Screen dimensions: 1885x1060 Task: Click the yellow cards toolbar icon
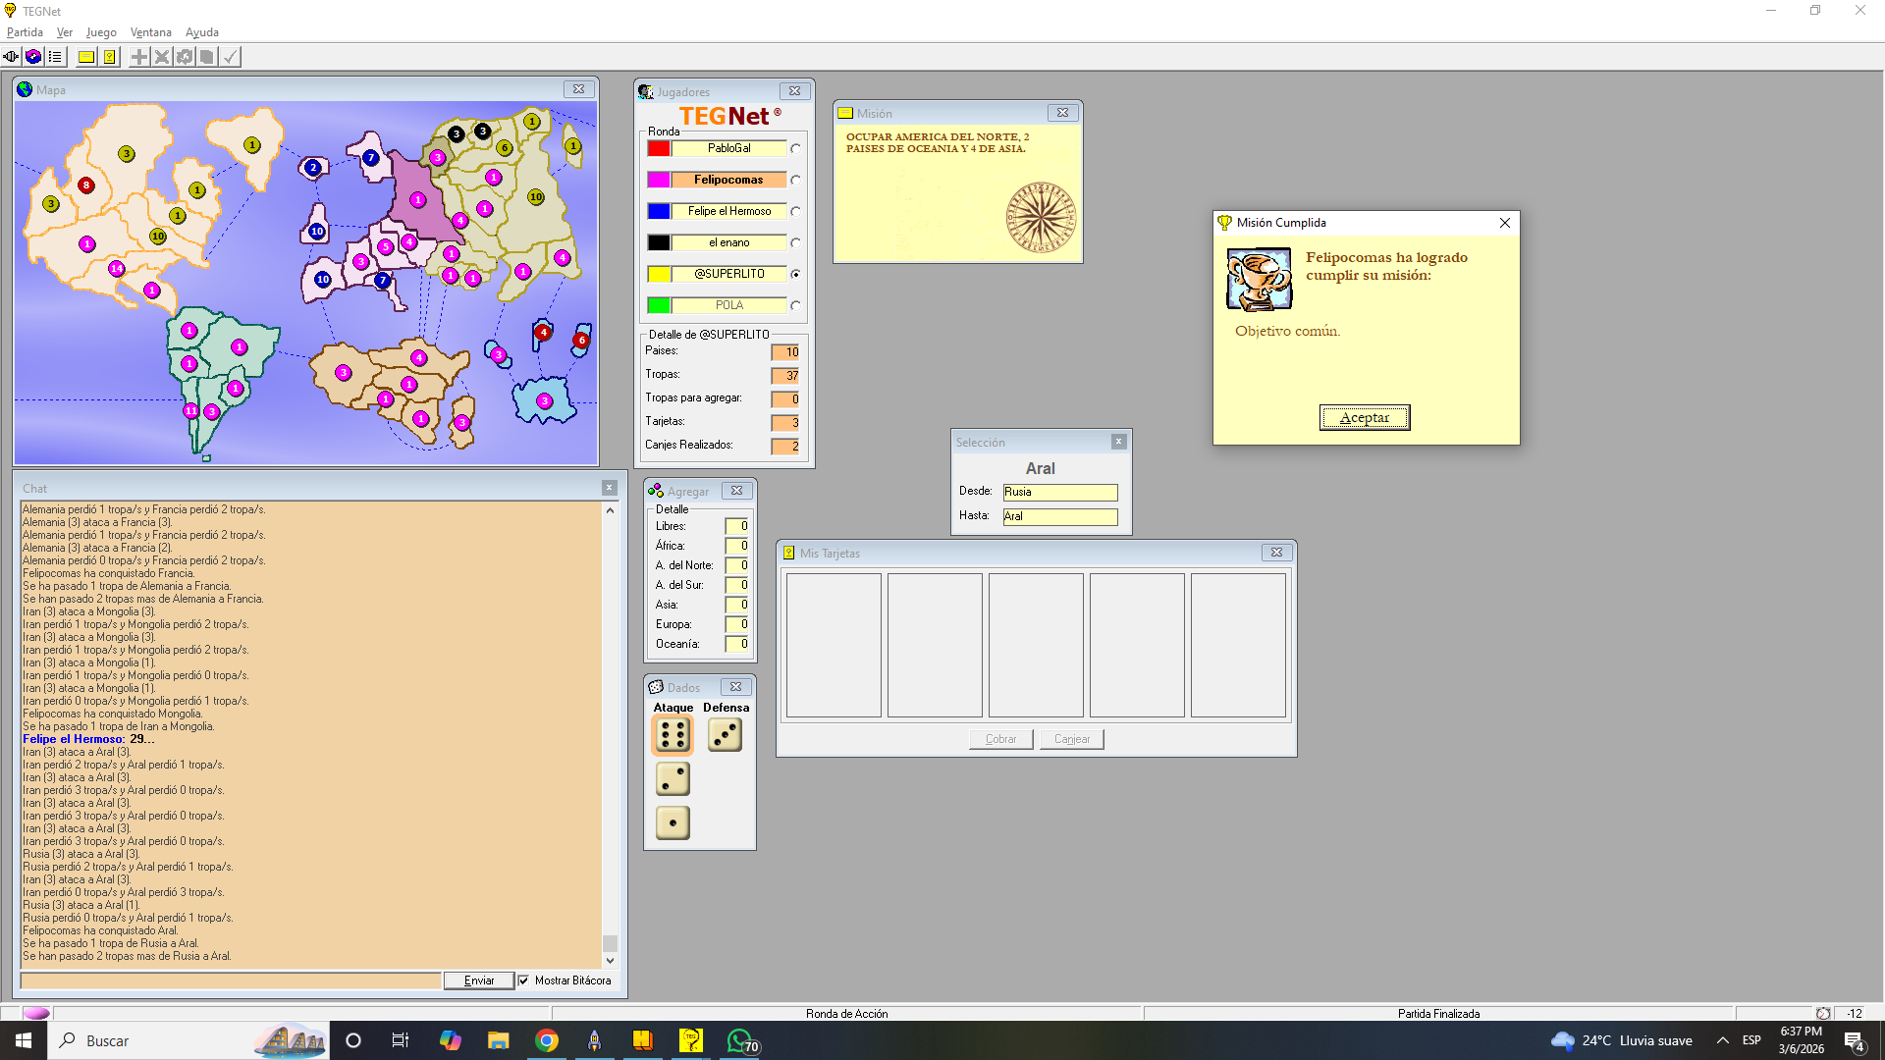click(109, 57)
